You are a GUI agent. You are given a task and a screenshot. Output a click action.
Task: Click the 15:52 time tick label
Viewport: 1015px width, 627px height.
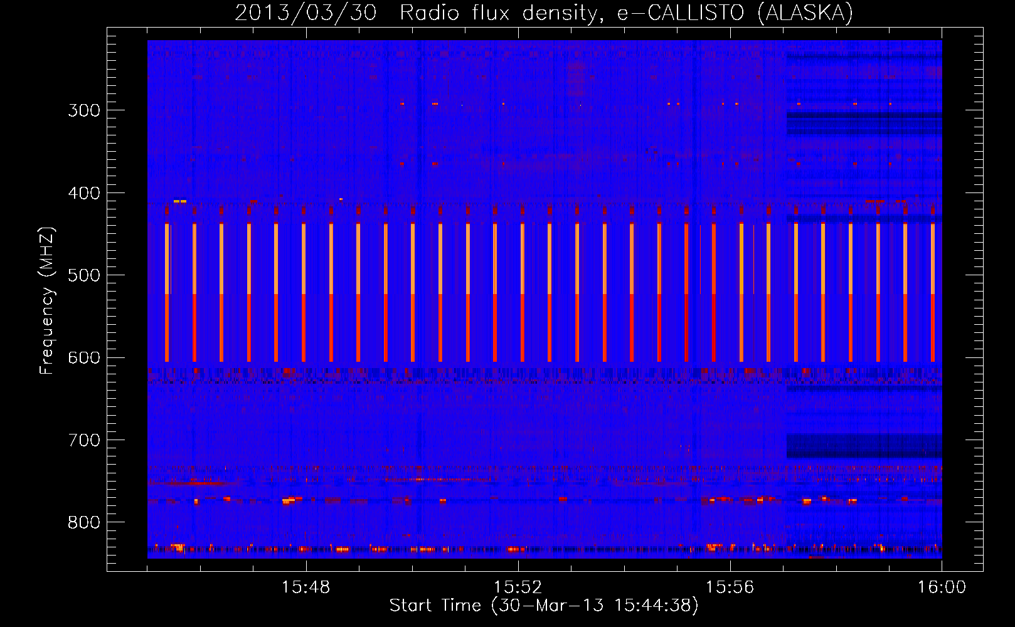[x=518, y=587]
